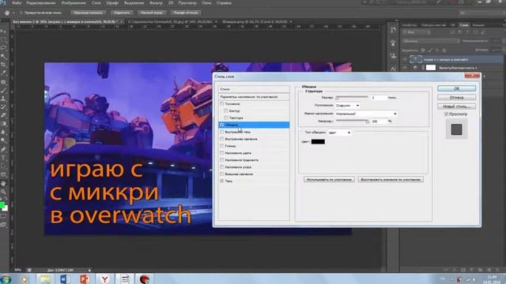The image size is (506, 284).
Task: Enable the Внутреннее свечение checkbox
Action: coord(222,139)
